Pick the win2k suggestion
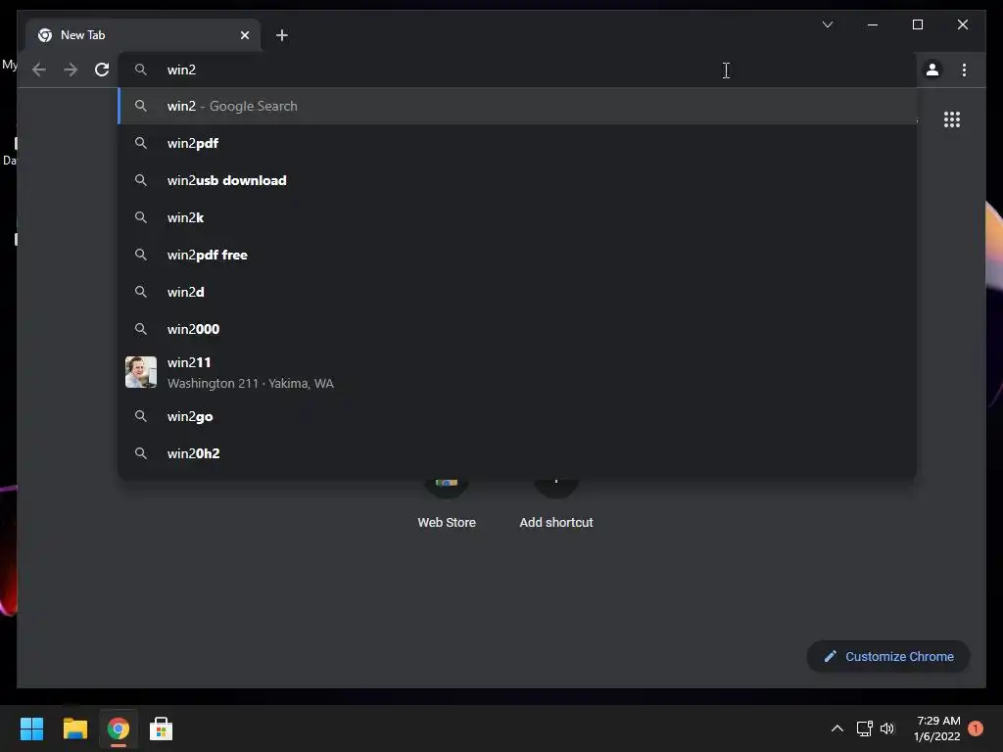 (x=517, y=217)
